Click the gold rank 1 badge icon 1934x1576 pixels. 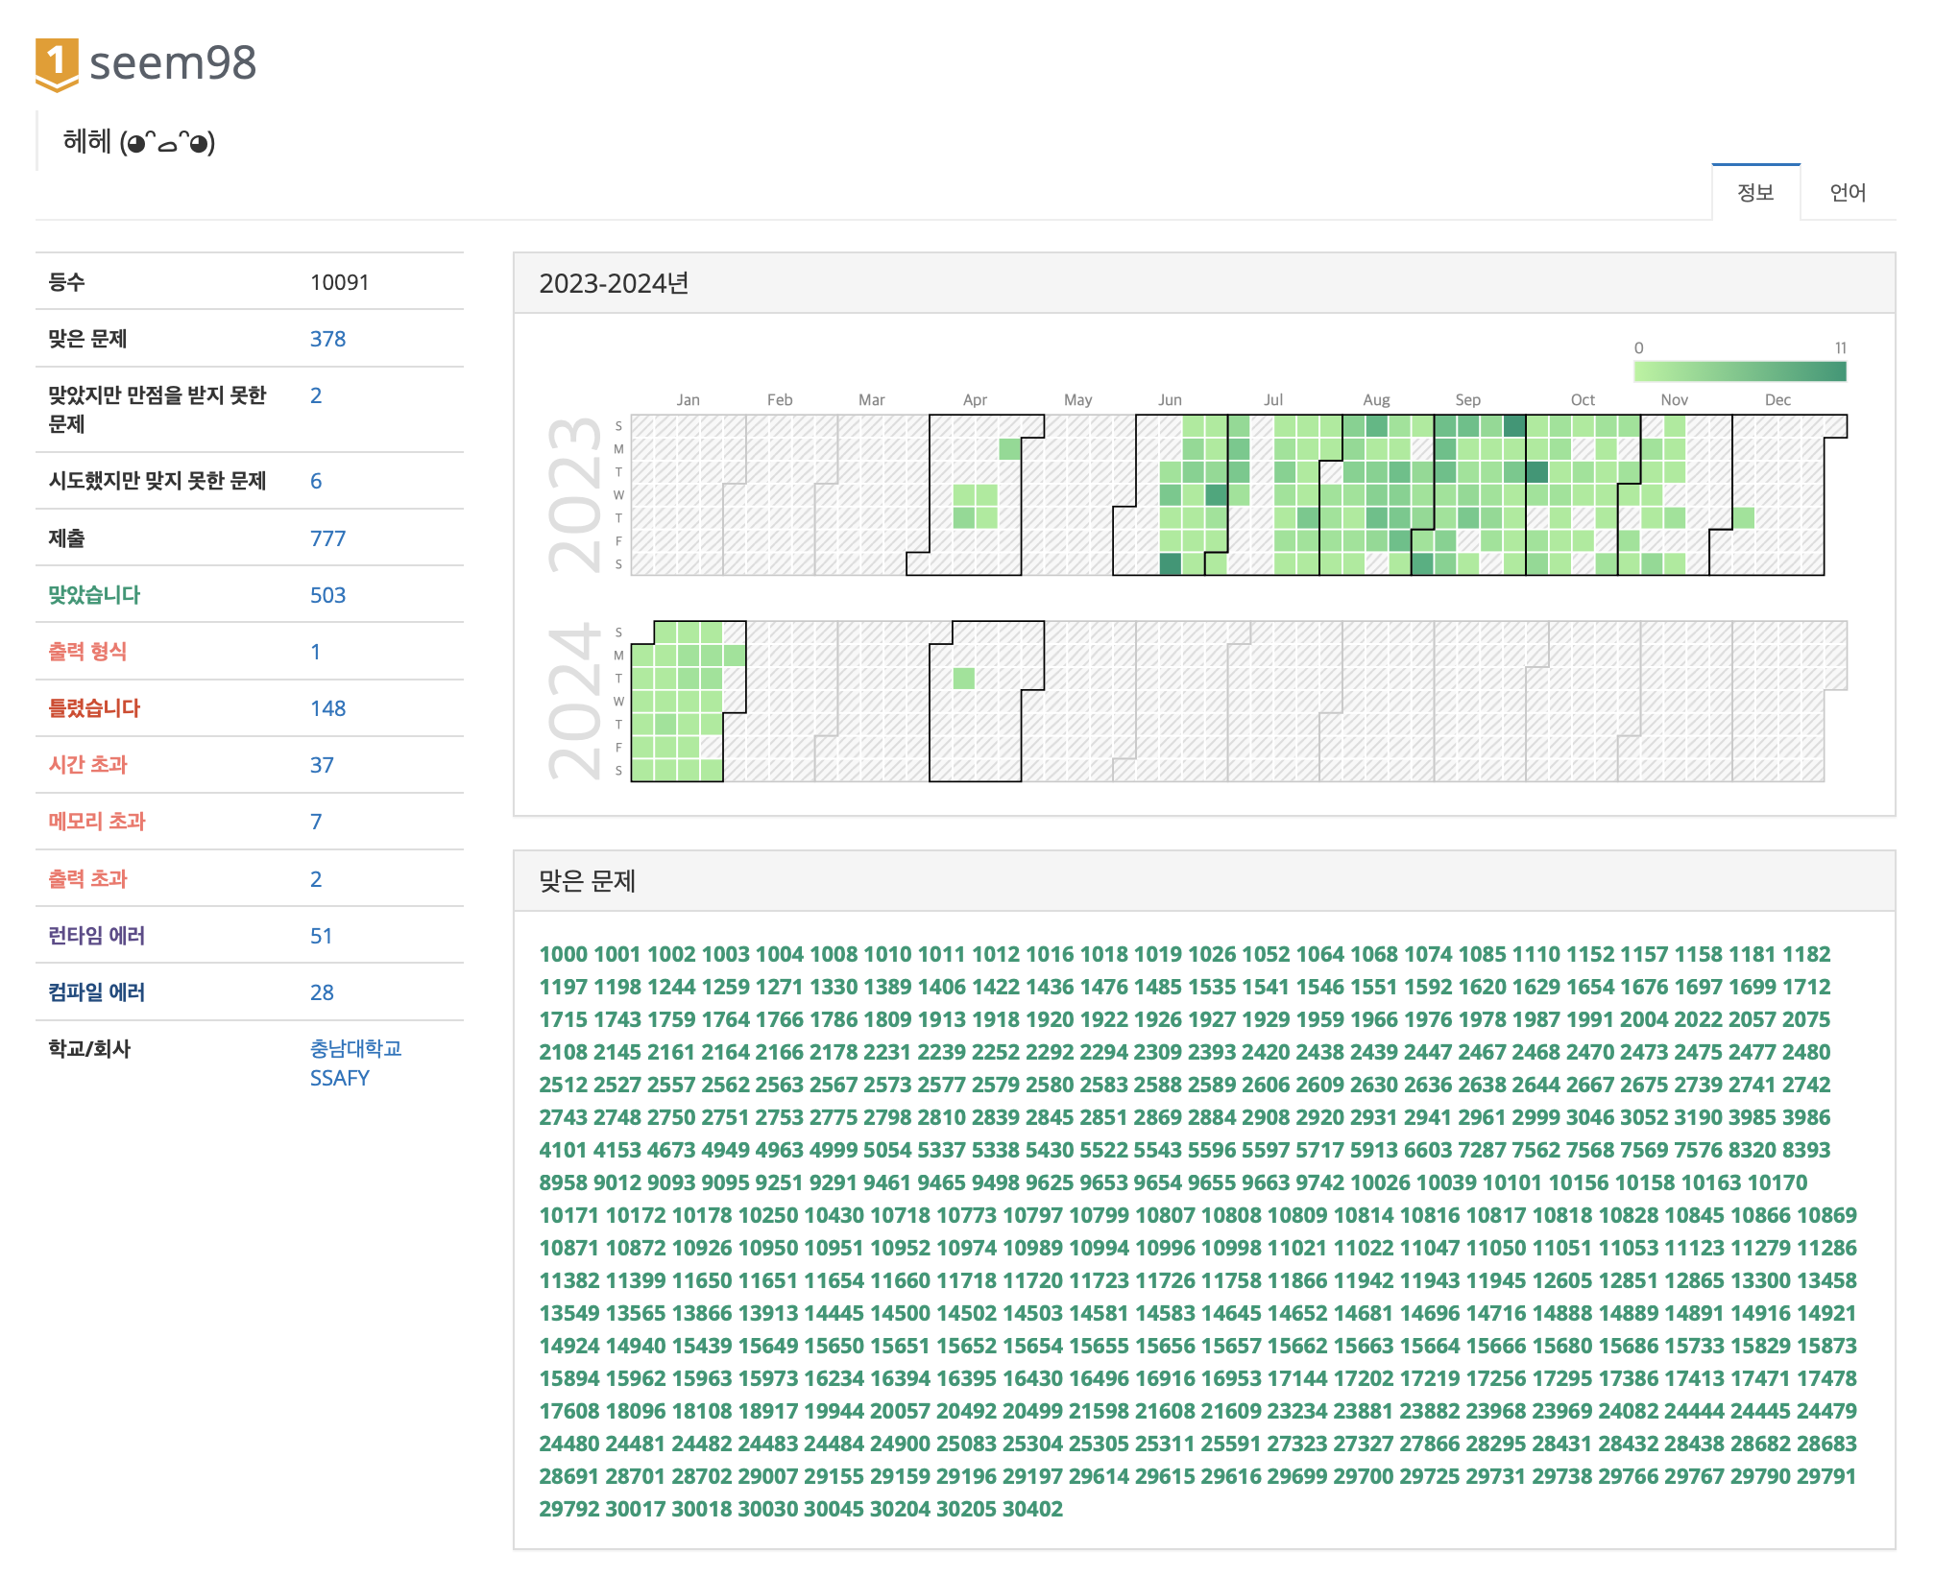(x=57, y=64)
